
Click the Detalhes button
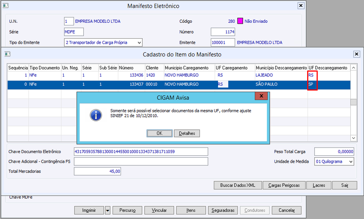[187, 133]
